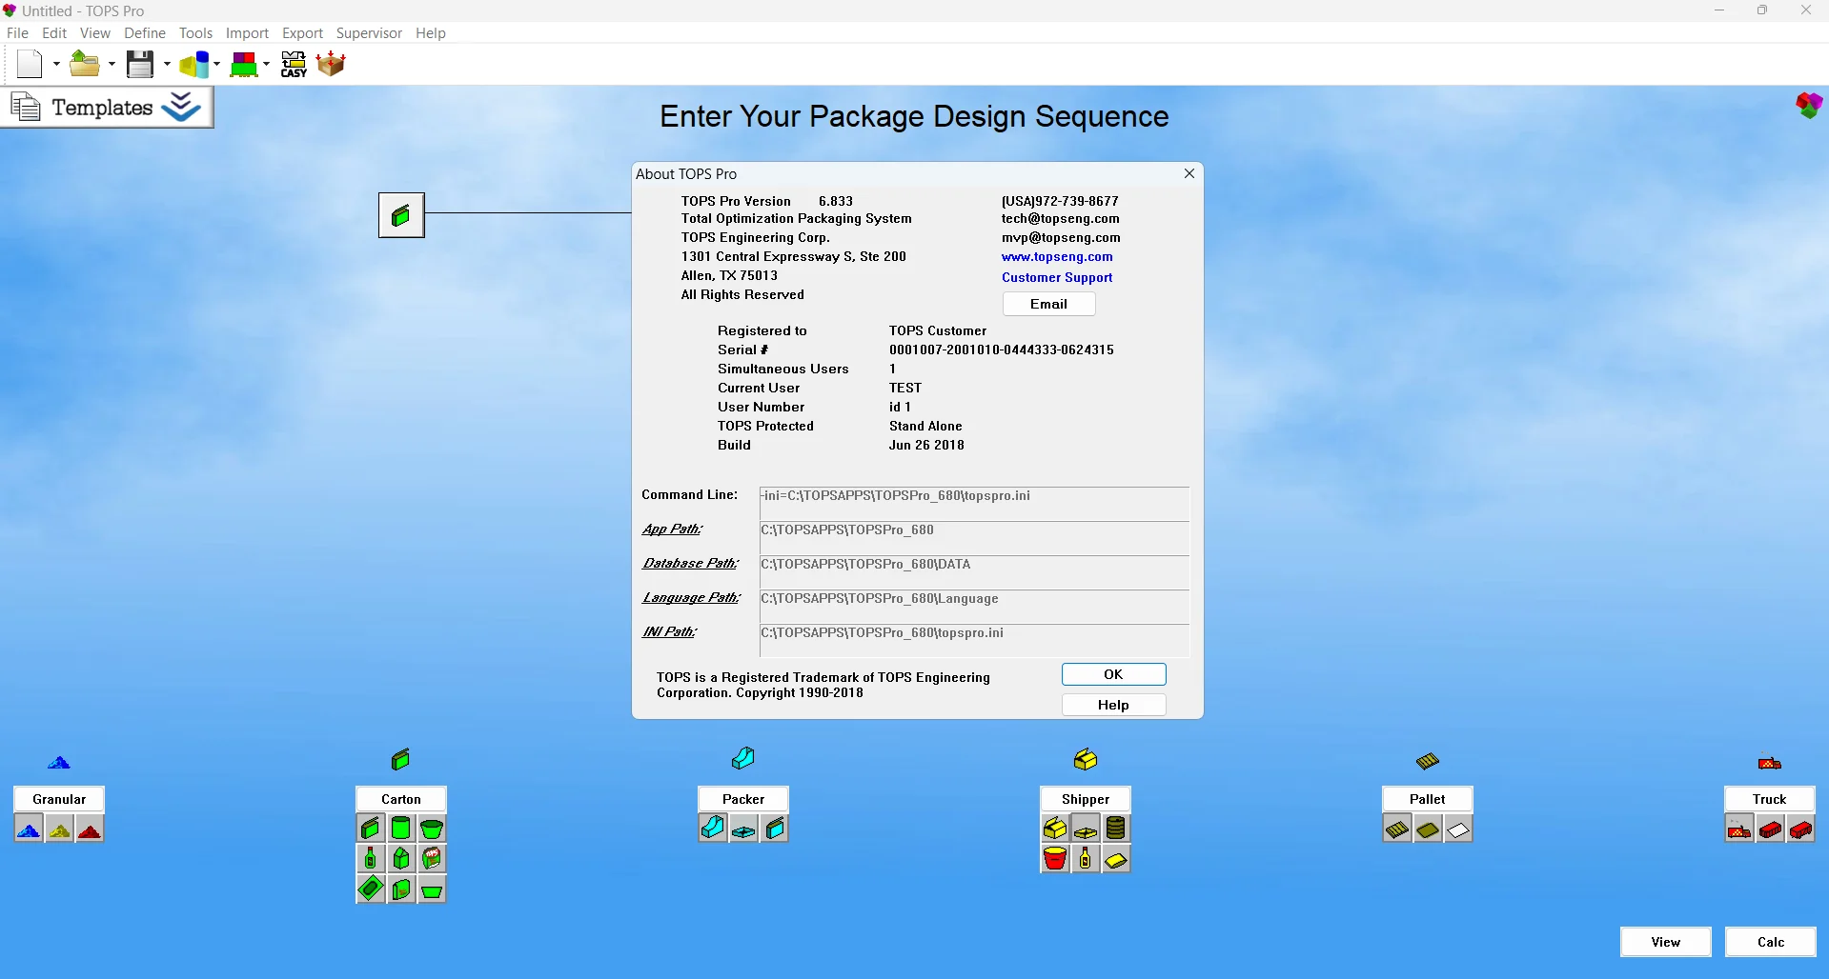Click the Language Path link label
Image resolution: width=1829 pixels, height=979 pixels.
click(x=691, y=597)
